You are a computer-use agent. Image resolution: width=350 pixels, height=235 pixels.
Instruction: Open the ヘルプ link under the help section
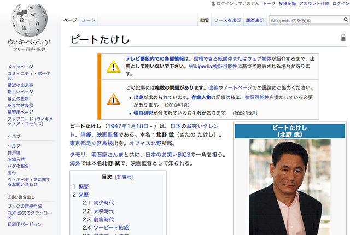14,145
